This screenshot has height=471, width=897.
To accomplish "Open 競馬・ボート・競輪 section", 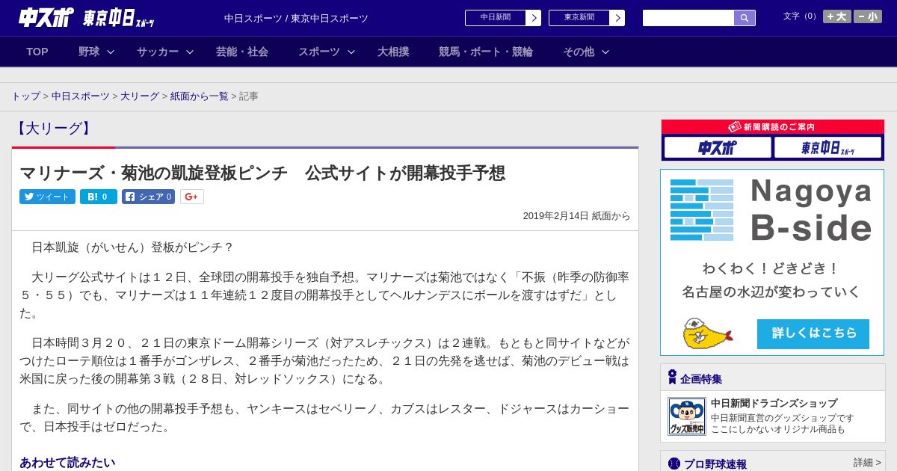I will click(x=486, y=52).
